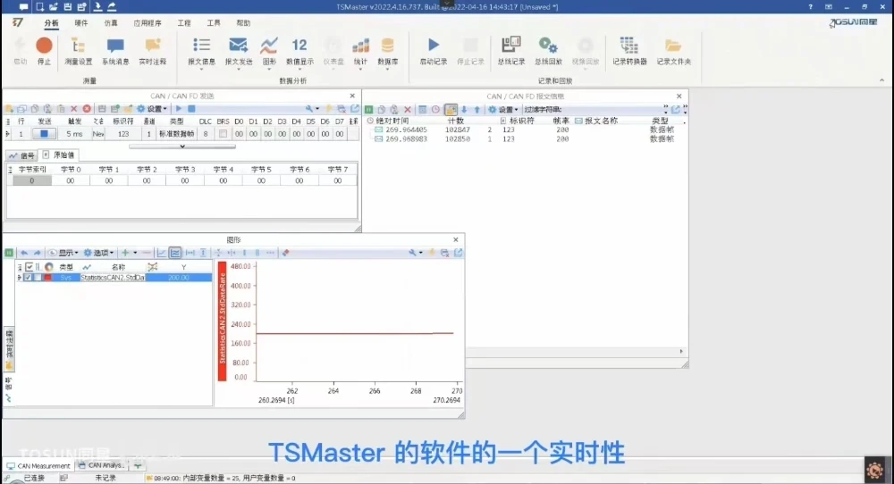This screenshot has height=484, width=894.
Task: Click blue stop square in CAN transmit toolbar
Action: [x=191, y=109]
